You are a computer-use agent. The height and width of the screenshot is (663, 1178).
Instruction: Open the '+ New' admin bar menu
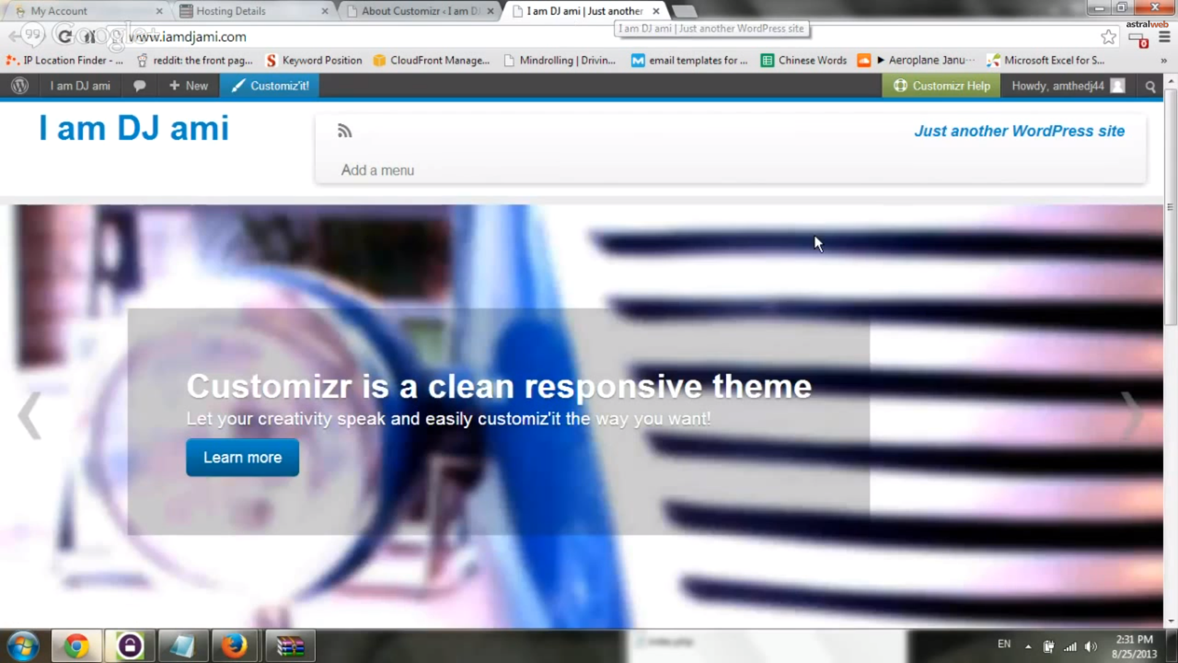pyautogui.click(x=188, y=86)
